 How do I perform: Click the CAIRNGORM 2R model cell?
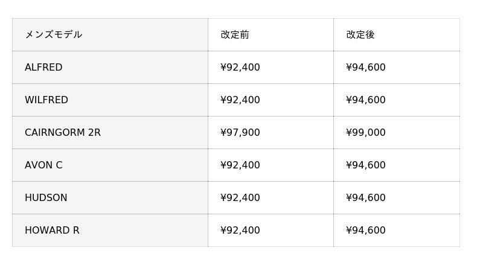click(63, 133)
